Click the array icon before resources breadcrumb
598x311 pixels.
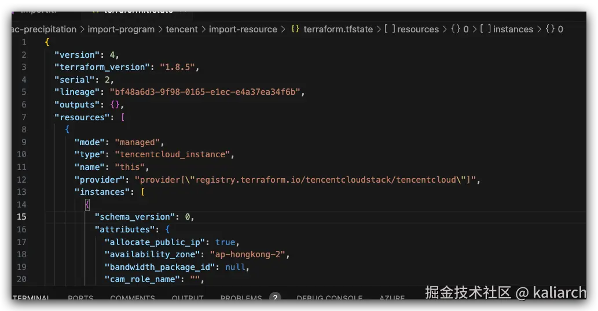(x=390, y=29)
